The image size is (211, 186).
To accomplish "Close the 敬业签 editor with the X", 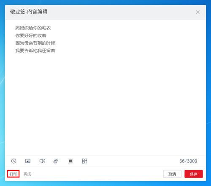I will (x=197, y=12).
